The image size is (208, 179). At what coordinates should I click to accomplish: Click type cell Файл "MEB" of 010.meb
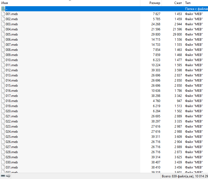point(194,60)
